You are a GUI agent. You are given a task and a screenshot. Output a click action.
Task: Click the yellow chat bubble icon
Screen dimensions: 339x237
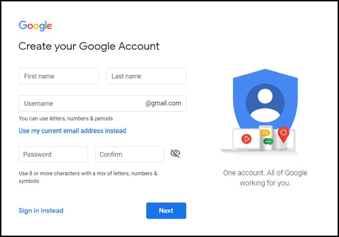click(x=265, y=133)
